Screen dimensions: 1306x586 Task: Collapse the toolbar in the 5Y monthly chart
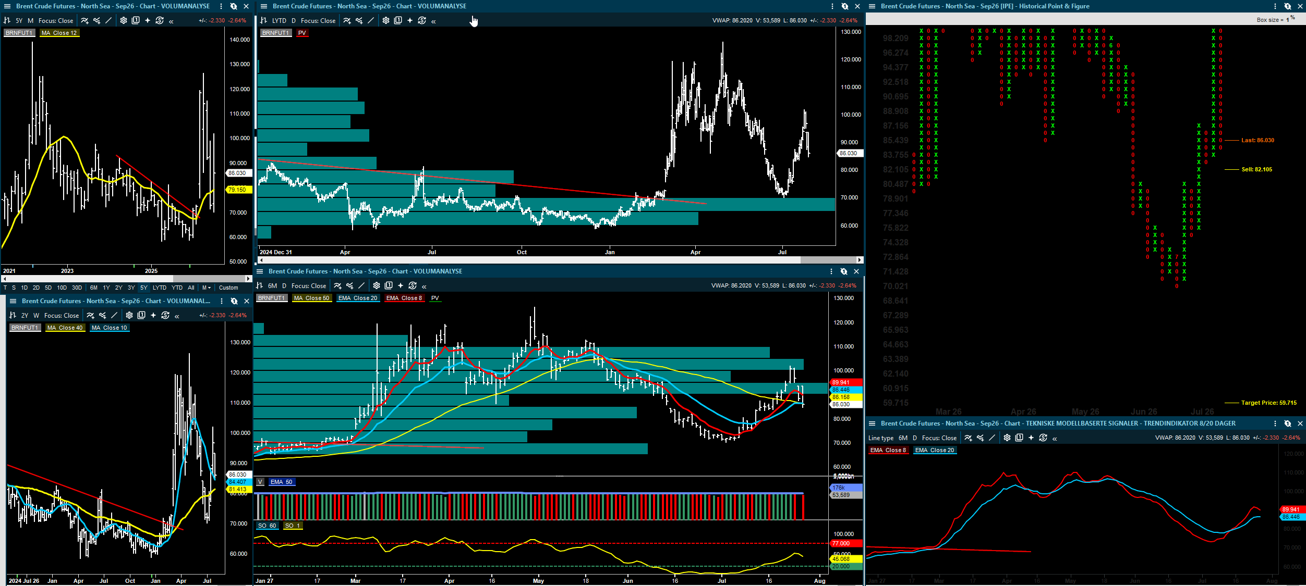tap(171, 21)
